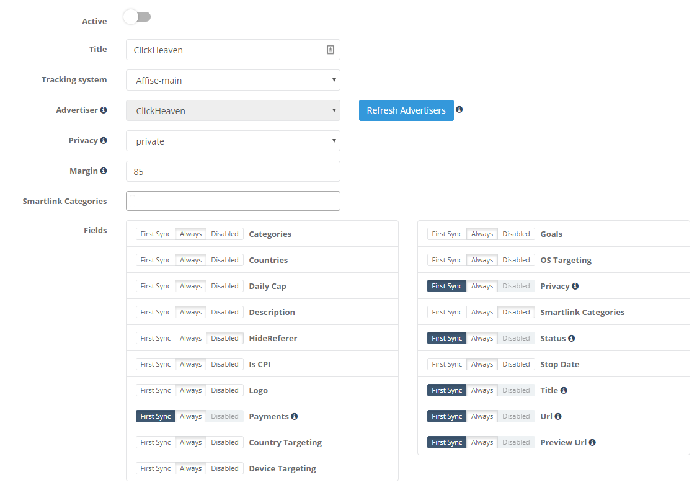Image resolution: width=697 pixels, height=490 pixels.
Task: Open the Tracking system dropdown
Action: point(233,80)
